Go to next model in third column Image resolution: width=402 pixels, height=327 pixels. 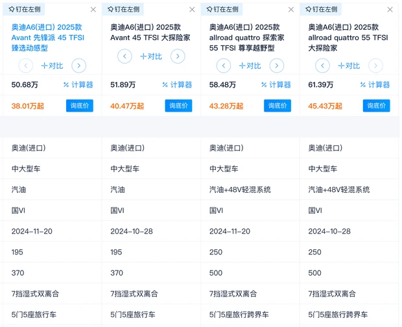point(276,66)
